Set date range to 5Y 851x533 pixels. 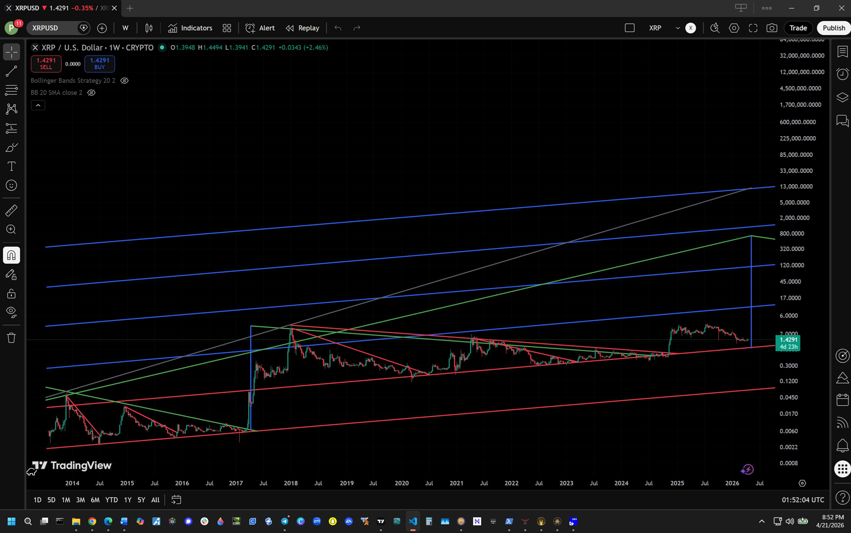click(x=141, y=500)
